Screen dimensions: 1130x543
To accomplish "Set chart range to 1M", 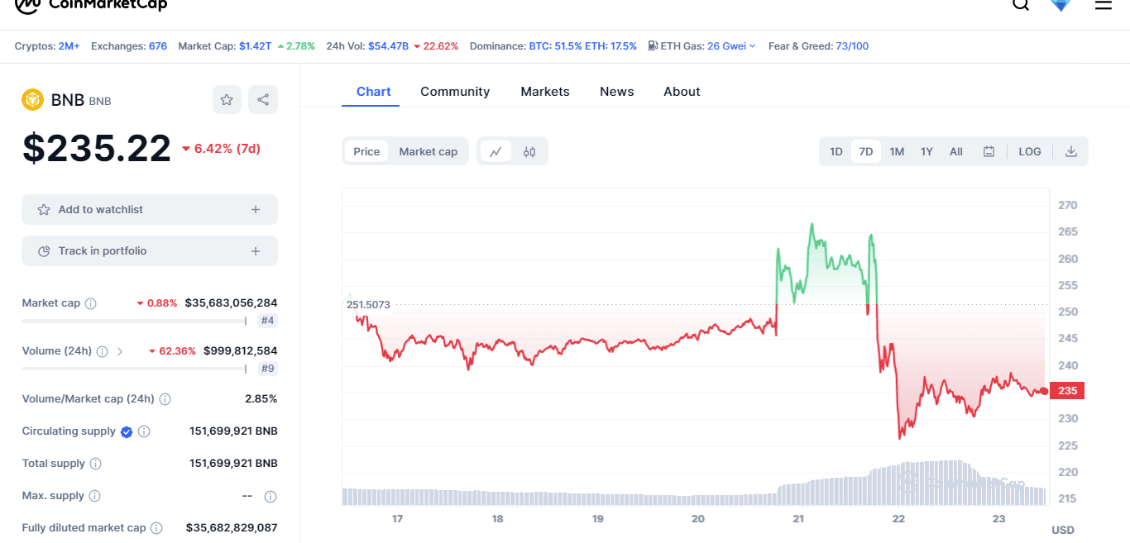I will 897,151.
